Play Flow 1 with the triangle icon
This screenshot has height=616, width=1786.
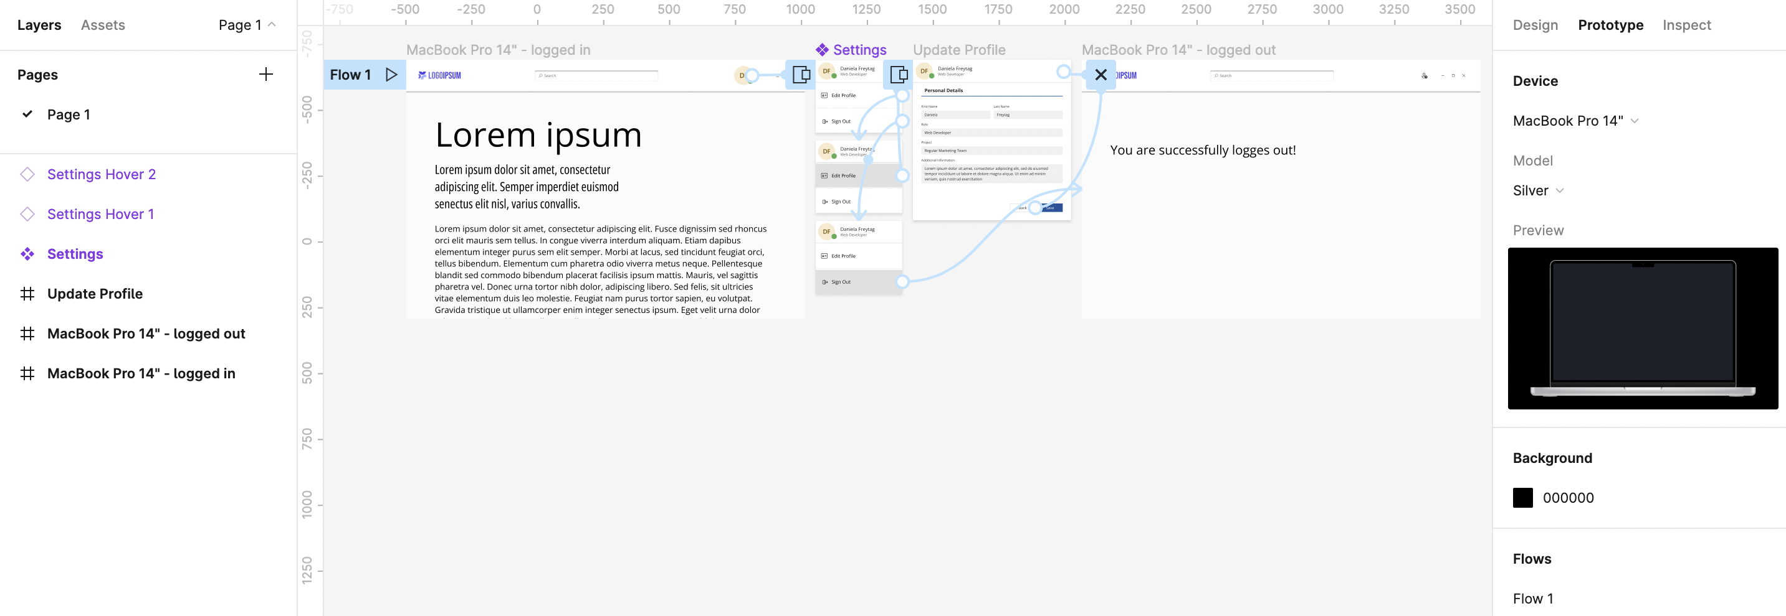391,75
